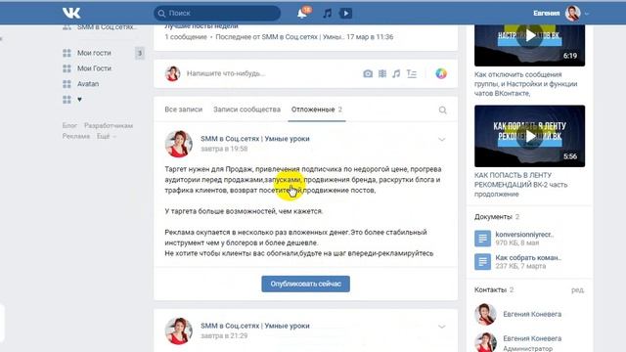This screenshot has width=626, height=352.
Task: Click timestamp завтра в 19:58
Action: [224, 149]
